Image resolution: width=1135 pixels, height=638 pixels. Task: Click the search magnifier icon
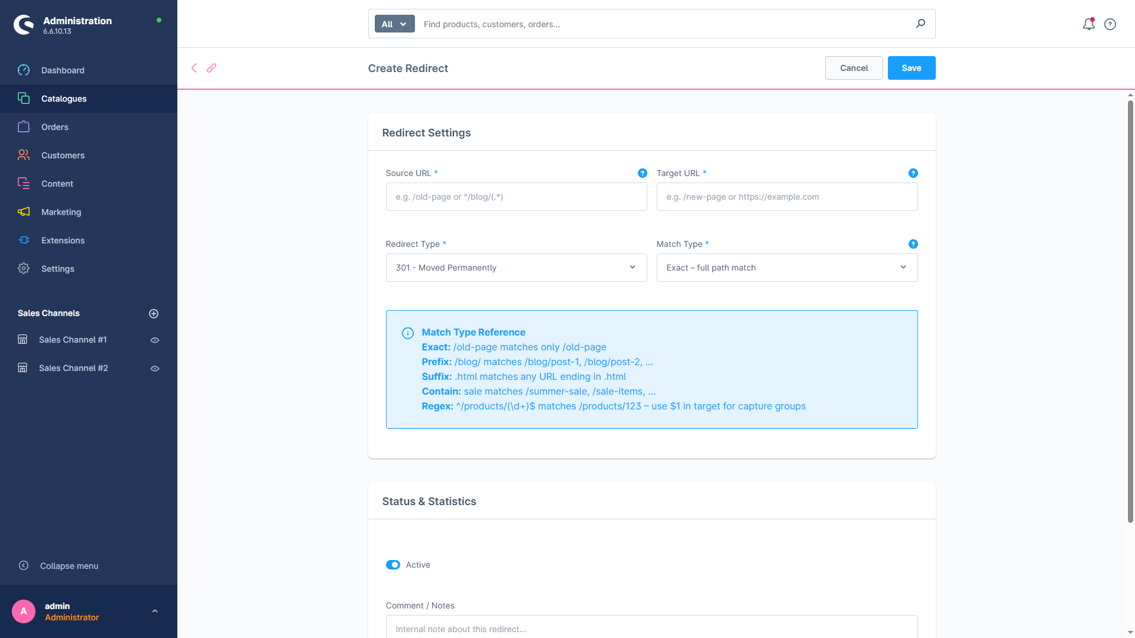920,24
